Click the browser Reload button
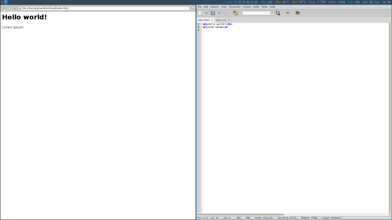This screenshot has width=392, height=220. point(14,8)
